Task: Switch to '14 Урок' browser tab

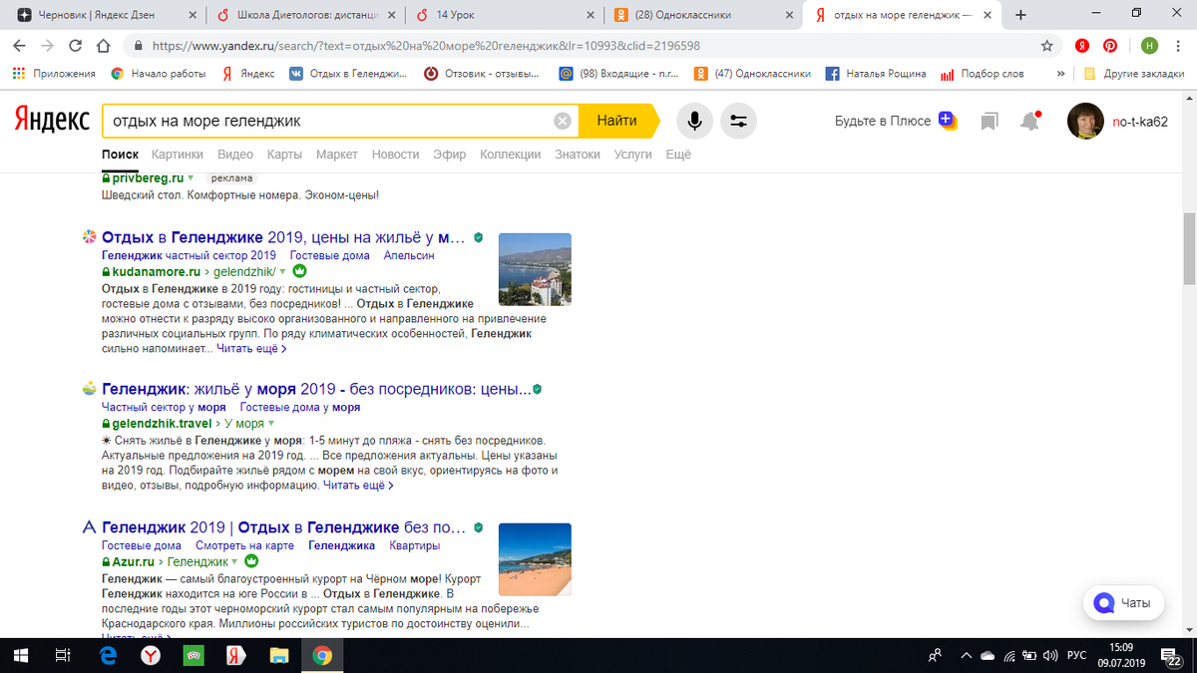Action: coord(504,15)
